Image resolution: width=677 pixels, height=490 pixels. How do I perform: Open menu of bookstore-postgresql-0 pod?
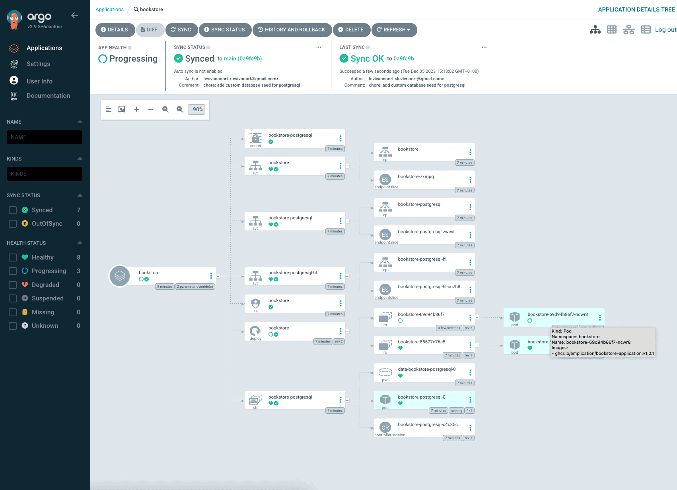pyautogui.click(x=470, y=400)
